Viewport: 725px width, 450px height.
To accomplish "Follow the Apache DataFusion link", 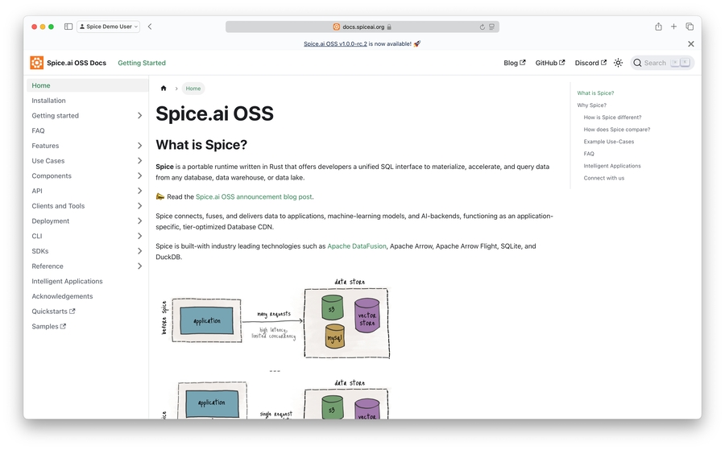I will tap(357, 246).
